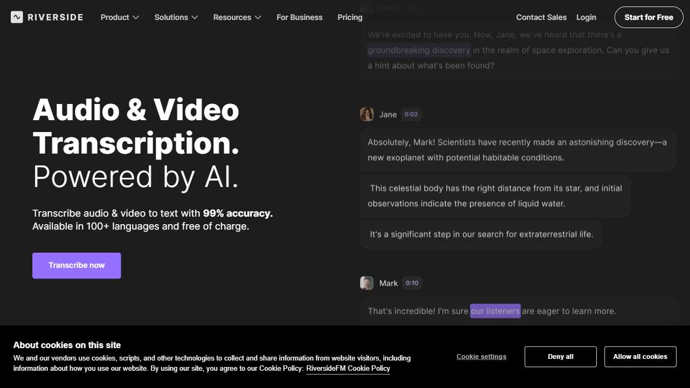Image resolution: width=690 pixels, height=388 pixels.
Task: Click the 0:02 timestamp next to Jane
Action: tap(411, 114)
